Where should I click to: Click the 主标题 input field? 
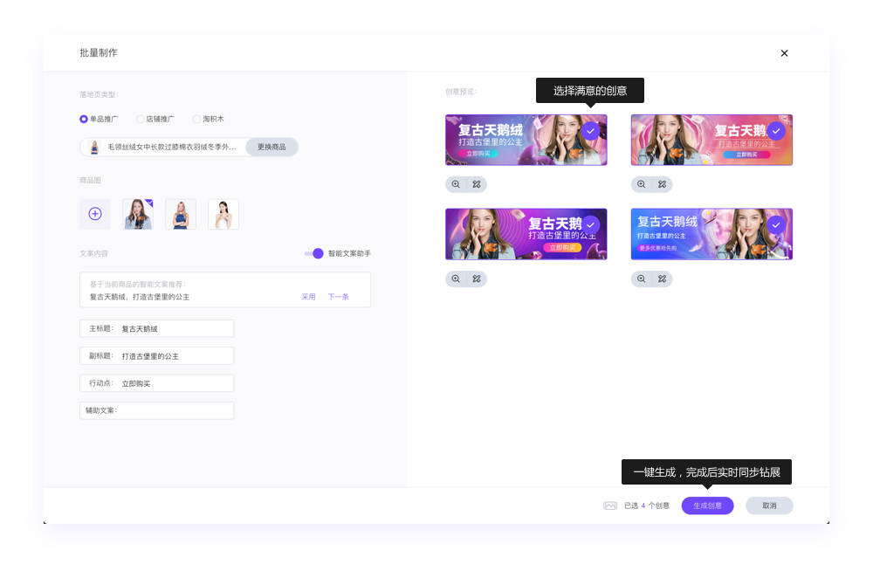point(157,328)
